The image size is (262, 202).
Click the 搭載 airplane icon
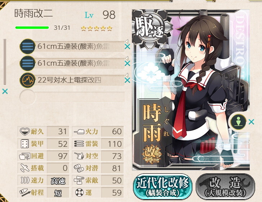[25, 168]
